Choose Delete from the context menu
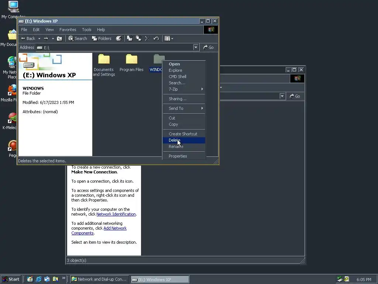Image resolution: width=378 pixels, height=284 pixels. click(184, 140)
